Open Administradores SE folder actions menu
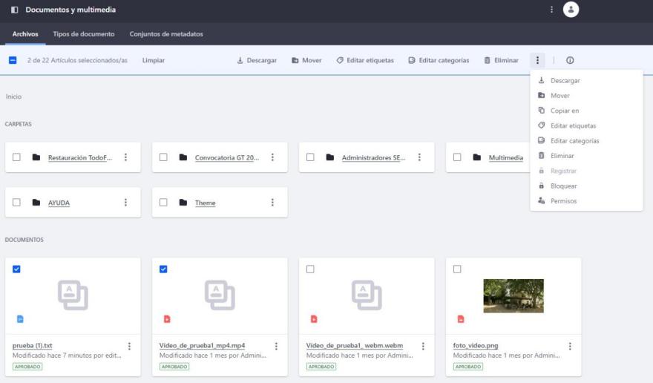The width and height of the screenshot is (653, 383). click(x=419, y=157)
